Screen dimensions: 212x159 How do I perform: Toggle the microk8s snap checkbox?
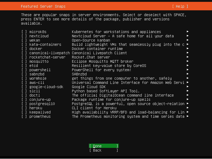point(24,32)
